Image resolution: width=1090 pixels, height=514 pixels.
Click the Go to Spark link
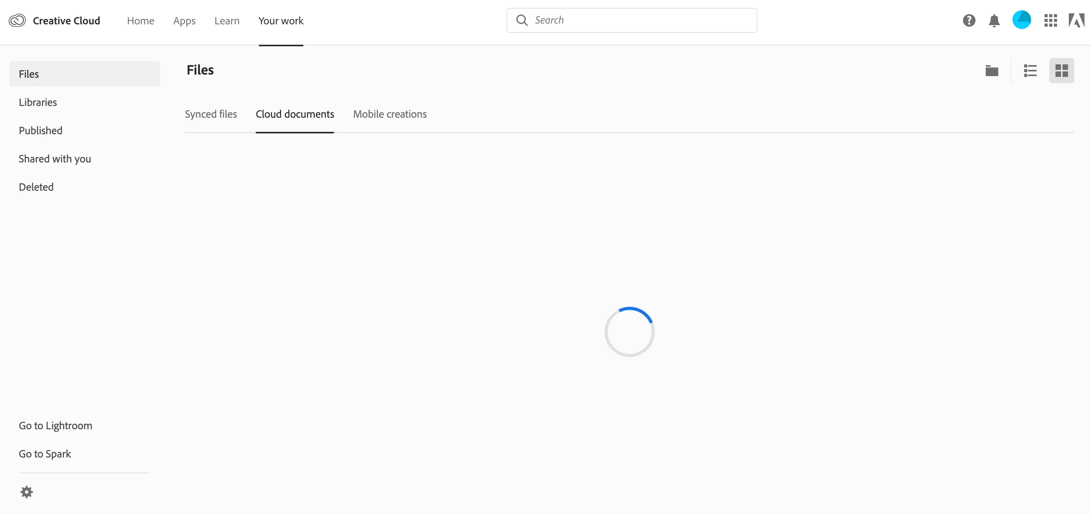pos(45,454)
